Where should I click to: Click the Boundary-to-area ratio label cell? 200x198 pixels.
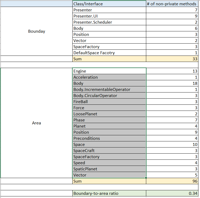(x=109, y=193)
